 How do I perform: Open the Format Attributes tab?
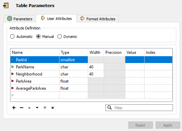(98, 19)
